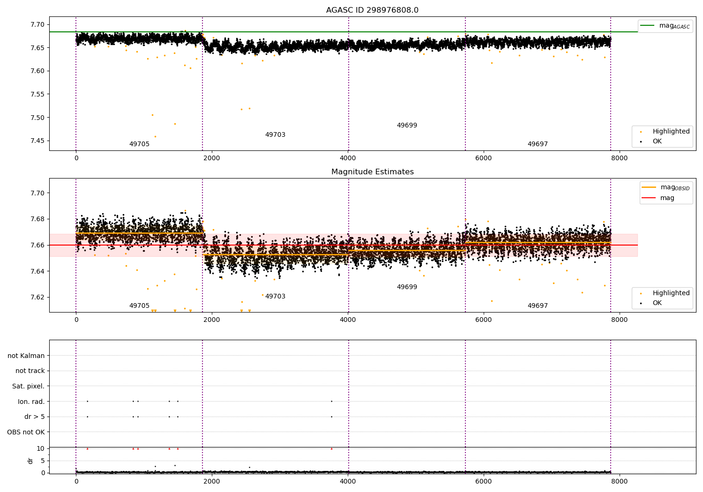Click y-tick 7.45 on AGASC plot
The image size is (703, 492).
tap(38, 141)
